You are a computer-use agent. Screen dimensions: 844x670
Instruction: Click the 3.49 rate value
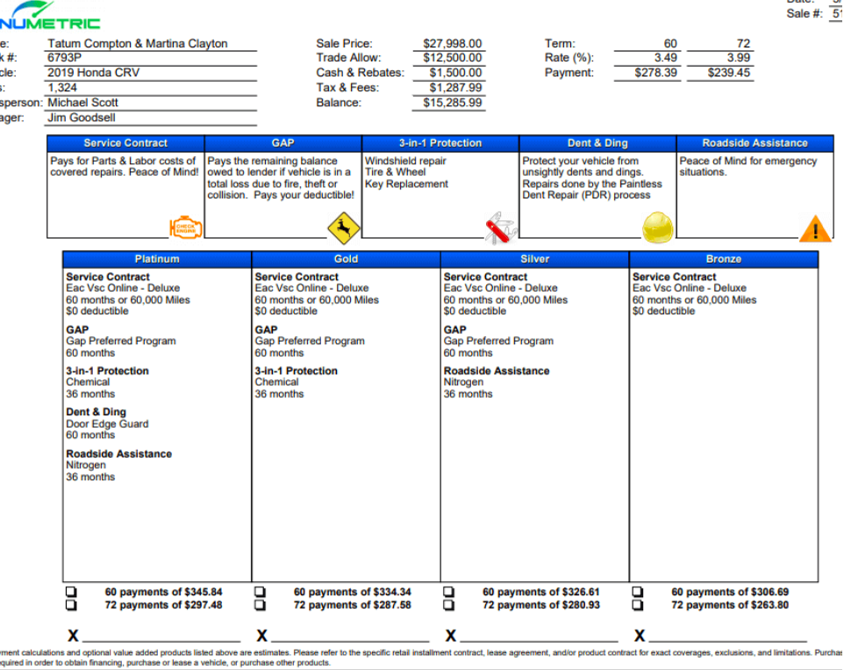[666, 58]
